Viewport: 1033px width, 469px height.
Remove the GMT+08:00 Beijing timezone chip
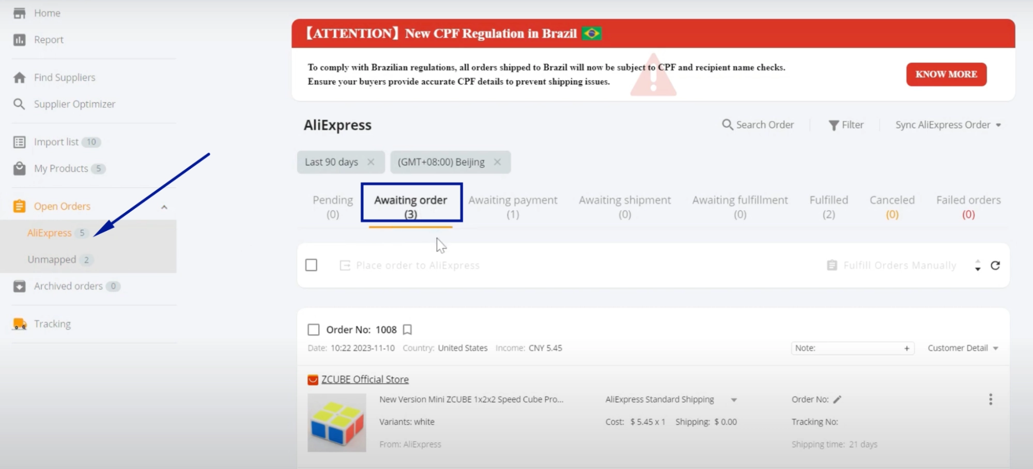[497, 162]
